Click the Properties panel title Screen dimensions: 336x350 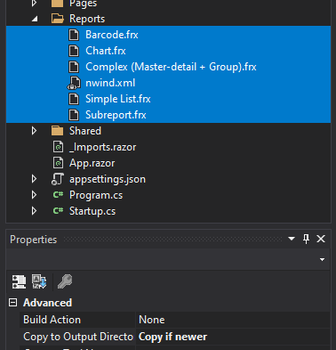coord(33,240)
